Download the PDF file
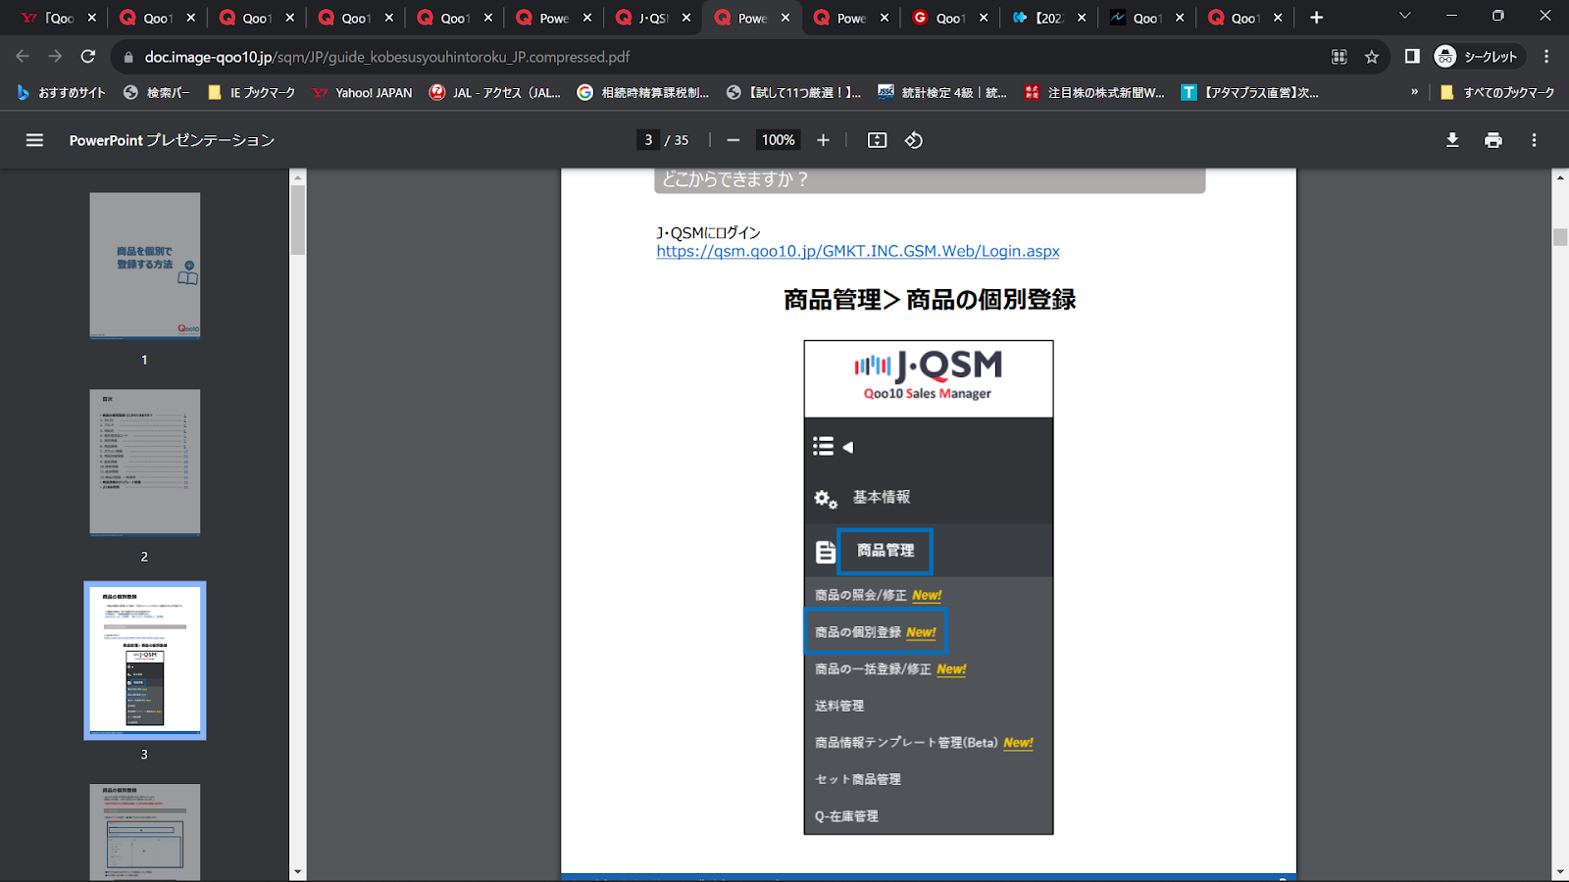The height and width of the screenshot is (882, 1569). (1452, 140)
